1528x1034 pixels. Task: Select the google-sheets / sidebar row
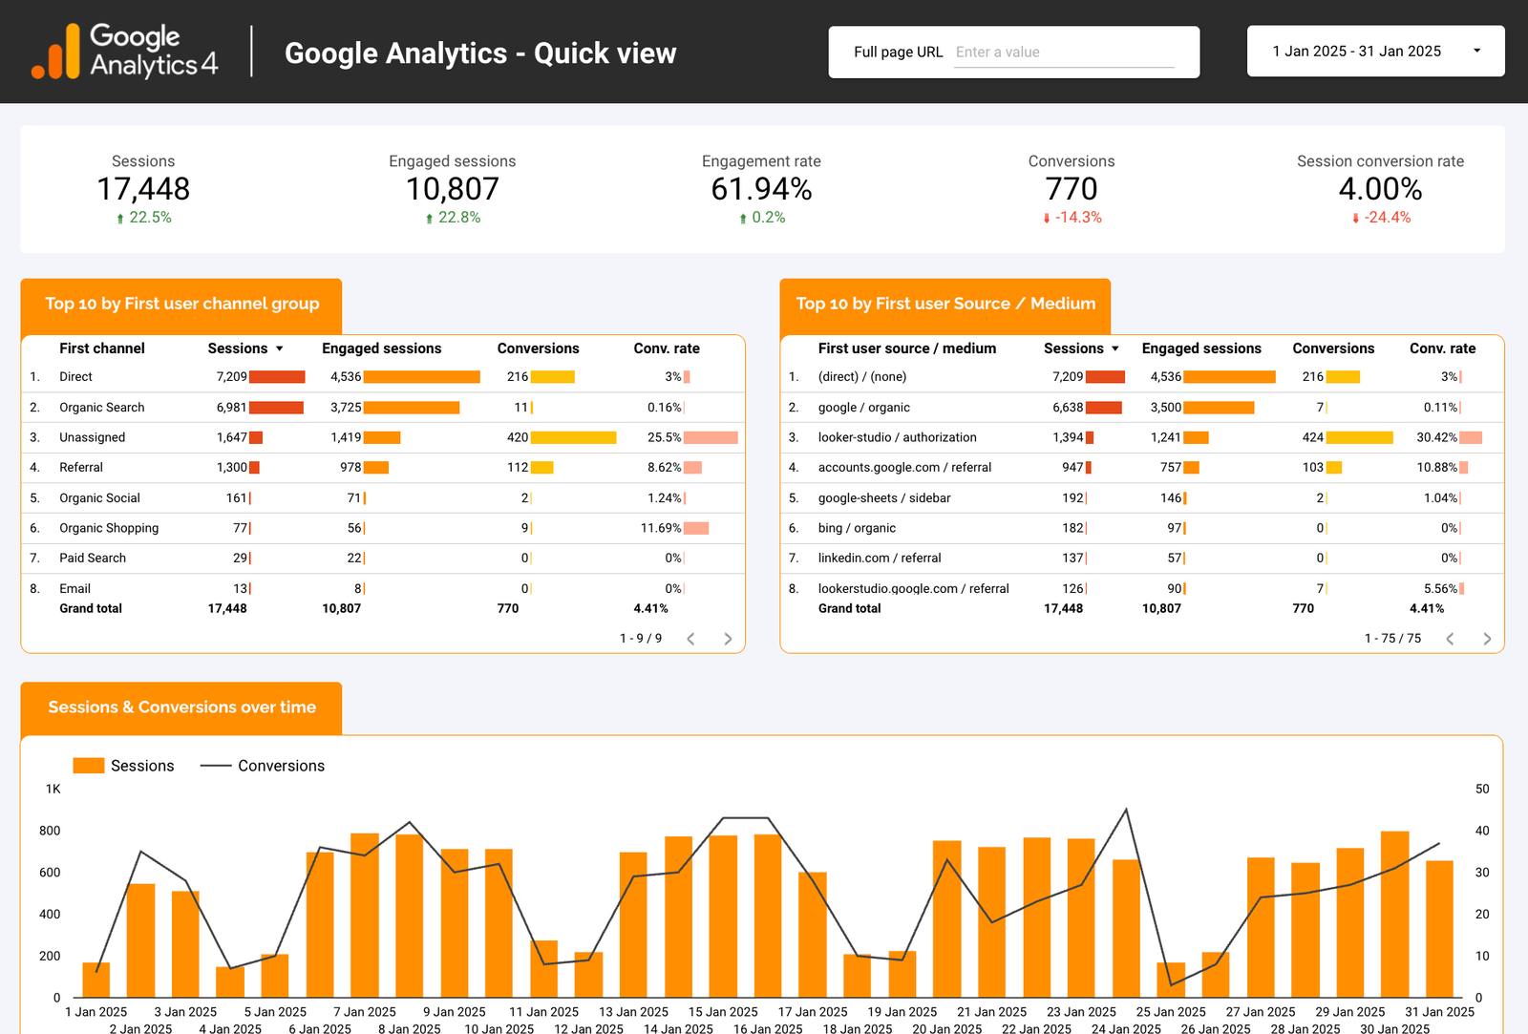1142,498
